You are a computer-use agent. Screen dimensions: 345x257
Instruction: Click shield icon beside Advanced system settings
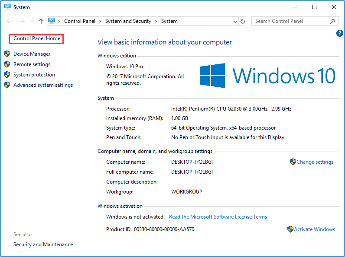(x=7, y=85)
